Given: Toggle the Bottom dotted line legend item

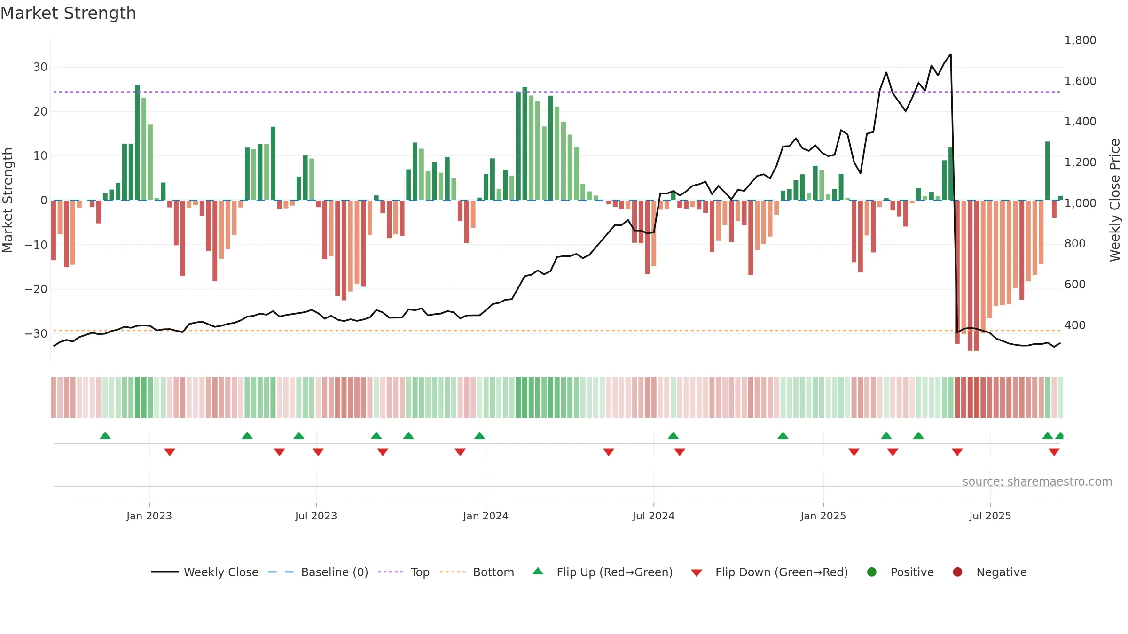Looking at the screenshot, I should (x=477, y=572).
